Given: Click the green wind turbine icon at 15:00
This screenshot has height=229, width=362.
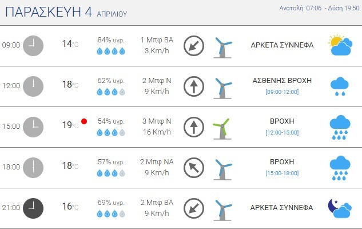Looking at the screenshot, I should [221, 128].
